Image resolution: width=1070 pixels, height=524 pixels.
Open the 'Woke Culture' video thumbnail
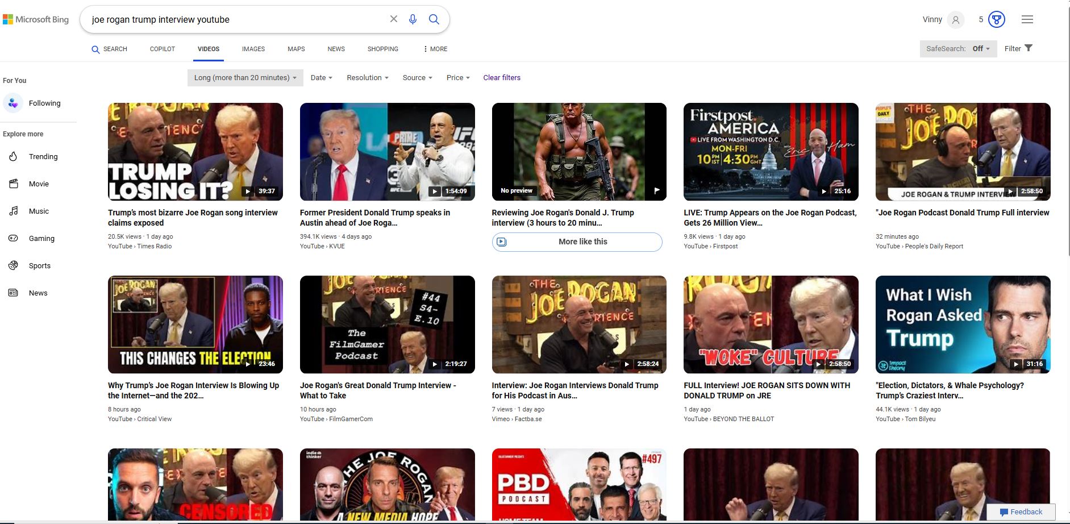pos(771,325)
